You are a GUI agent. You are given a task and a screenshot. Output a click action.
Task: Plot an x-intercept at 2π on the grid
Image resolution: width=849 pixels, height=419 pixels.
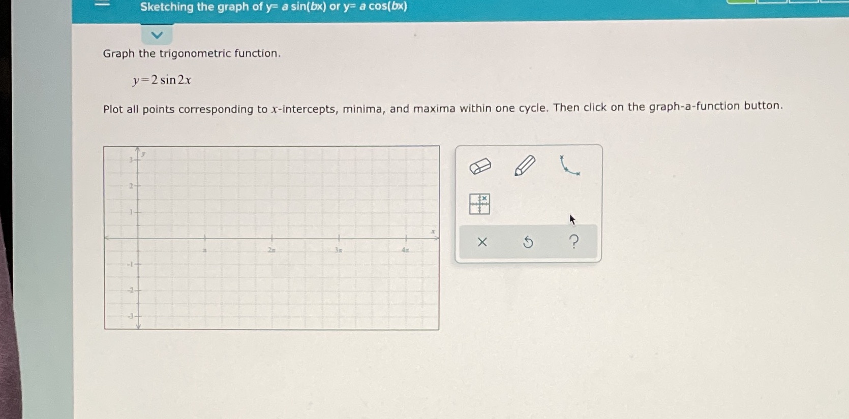271,238
